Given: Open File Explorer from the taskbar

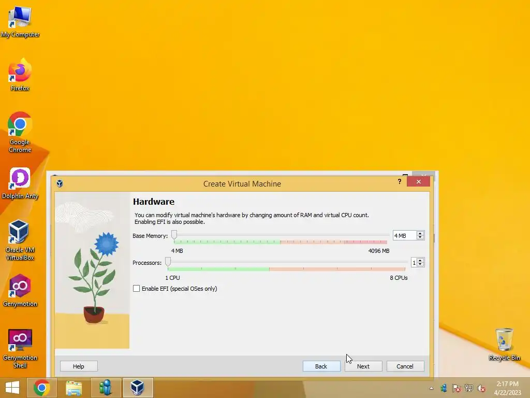Looking at the screenshot, I should [73, 388].
